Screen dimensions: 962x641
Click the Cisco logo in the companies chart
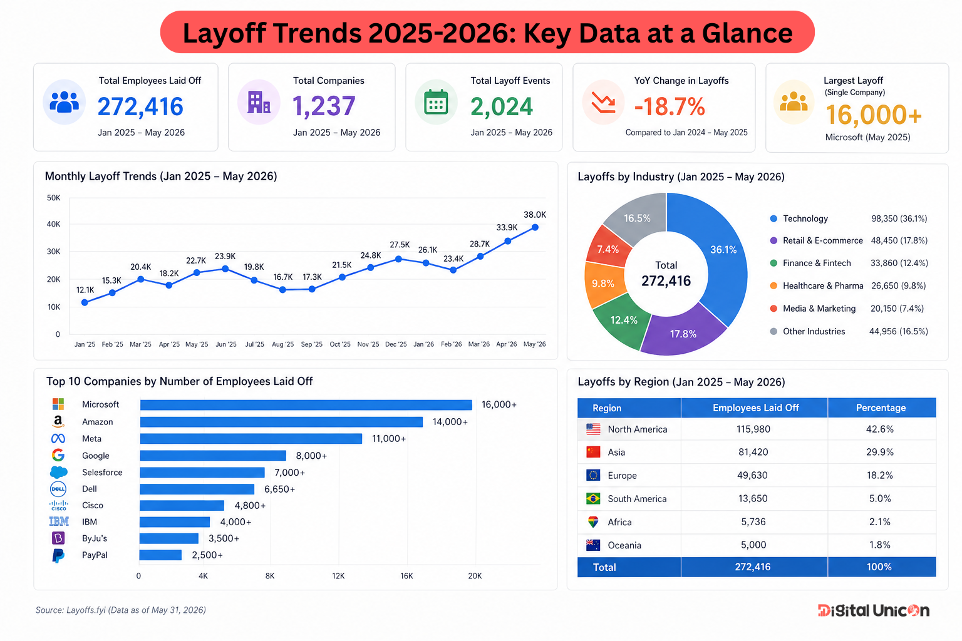[58, 505]
